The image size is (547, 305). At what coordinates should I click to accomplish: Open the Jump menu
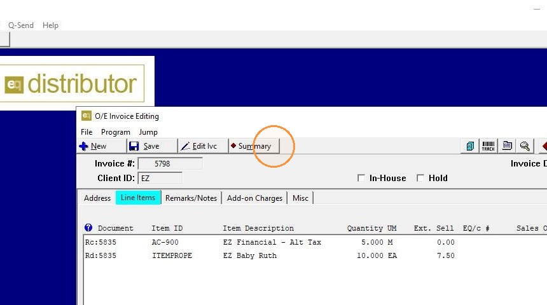pyautogui.click(x=148, y=132)
